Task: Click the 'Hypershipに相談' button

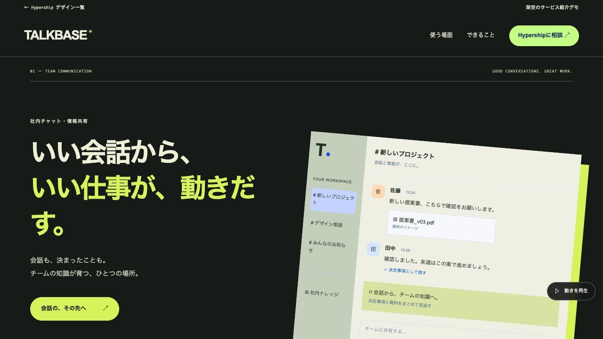Action: pyautogui.click(x=544, y=36)
